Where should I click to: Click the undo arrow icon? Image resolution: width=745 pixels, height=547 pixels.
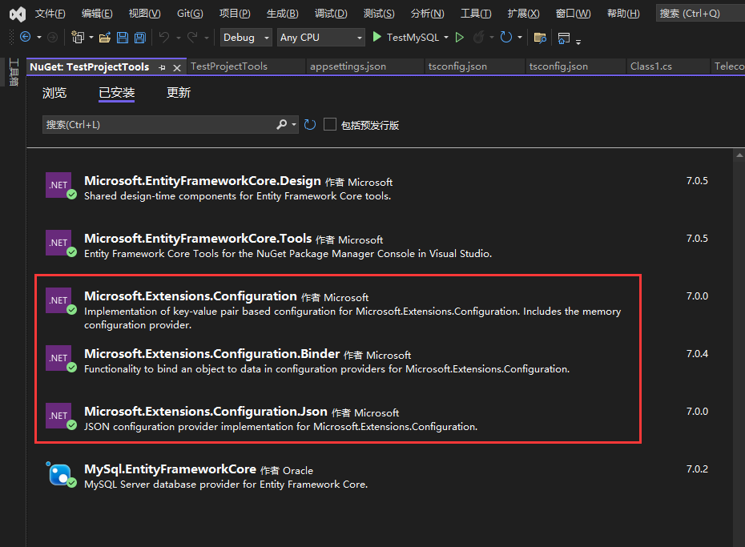click(164, 37)
